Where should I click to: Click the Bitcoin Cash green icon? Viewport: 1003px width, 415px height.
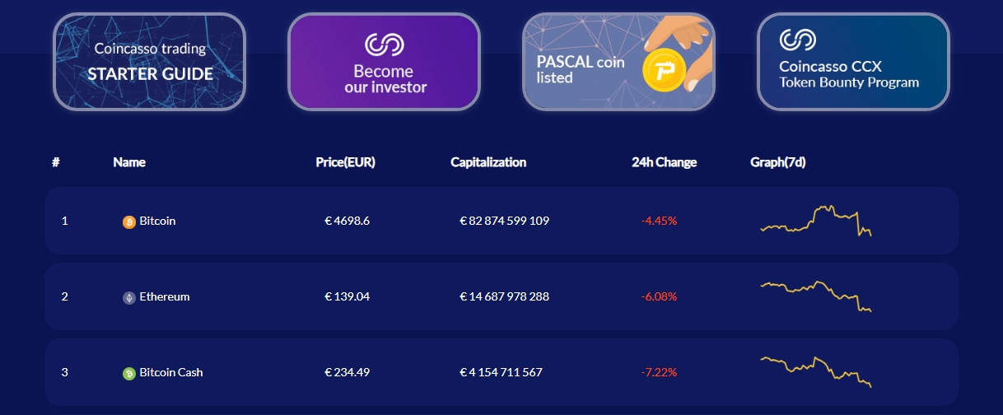click(128, 373)
